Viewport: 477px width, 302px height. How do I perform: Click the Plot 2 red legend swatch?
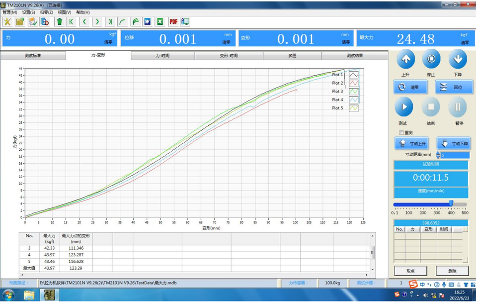tap(353, 83)
